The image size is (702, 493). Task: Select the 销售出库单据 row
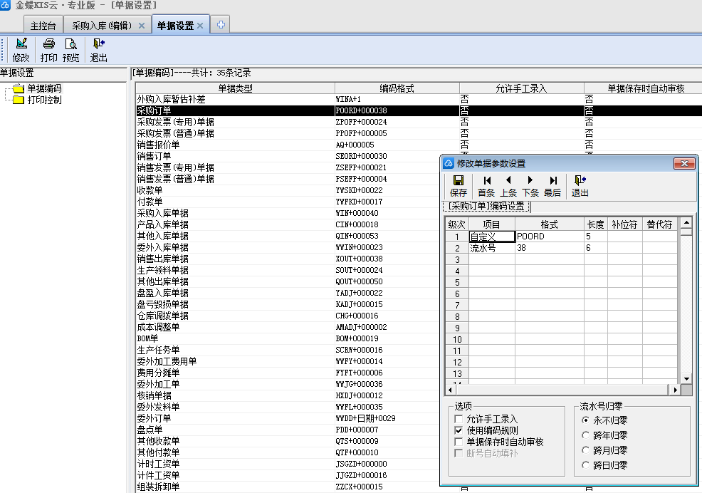288,259
